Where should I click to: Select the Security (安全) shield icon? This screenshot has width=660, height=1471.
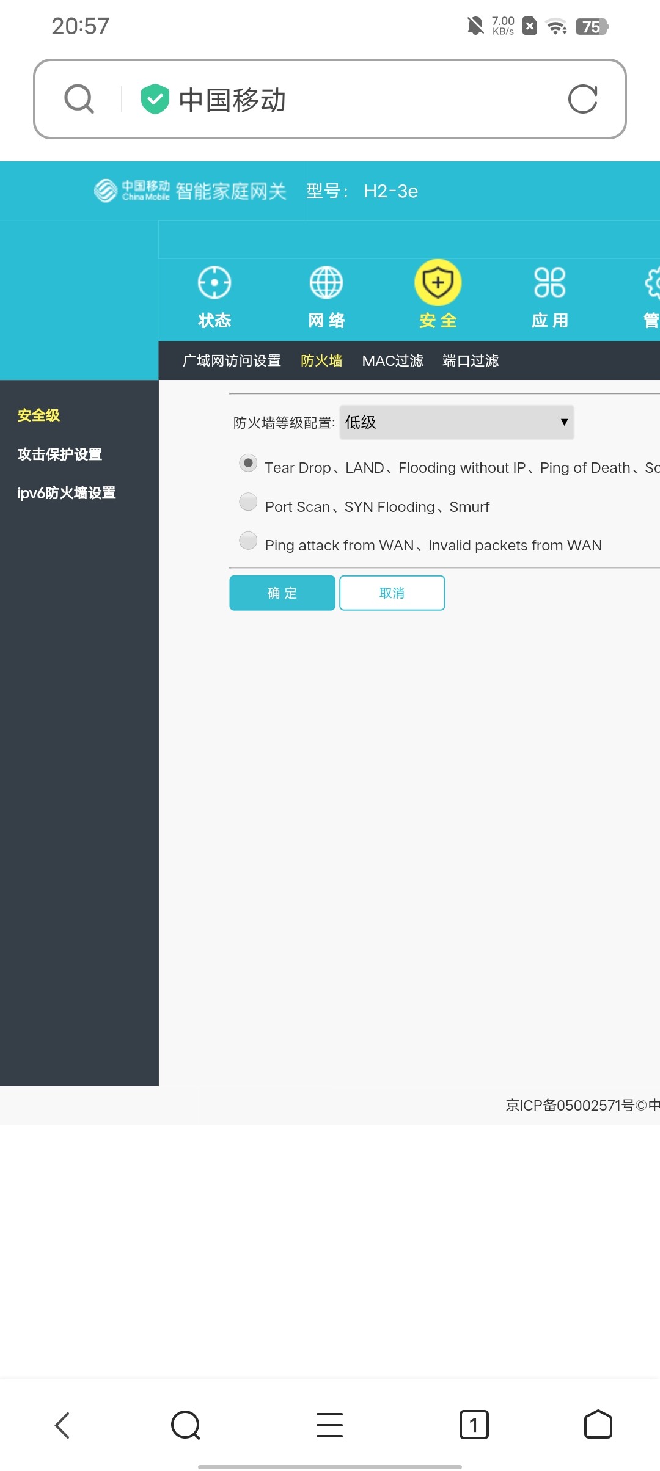pos(438,283)
